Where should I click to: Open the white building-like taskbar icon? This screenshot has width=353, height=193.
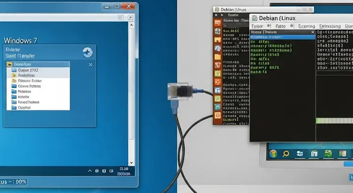(x=314, y=154)
